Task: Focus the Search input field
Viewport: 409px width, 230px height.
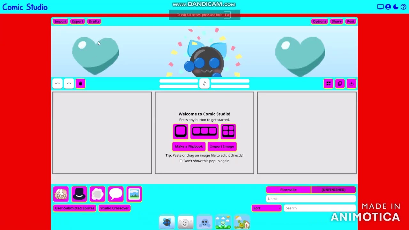Action: (x=320, y=208)
